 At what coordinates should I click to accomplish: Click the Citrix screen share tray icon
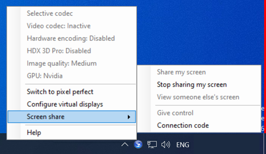point(138,145)
